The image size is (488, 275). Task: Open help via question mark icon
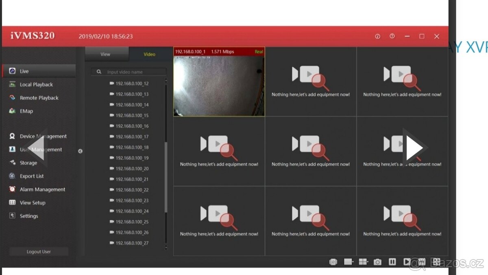click(x=392, y=36)
